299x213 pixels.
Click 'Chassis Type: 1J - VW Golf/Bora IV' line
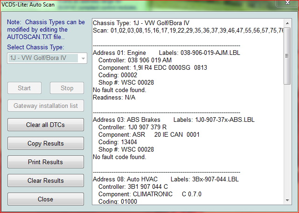pos(141,23)
